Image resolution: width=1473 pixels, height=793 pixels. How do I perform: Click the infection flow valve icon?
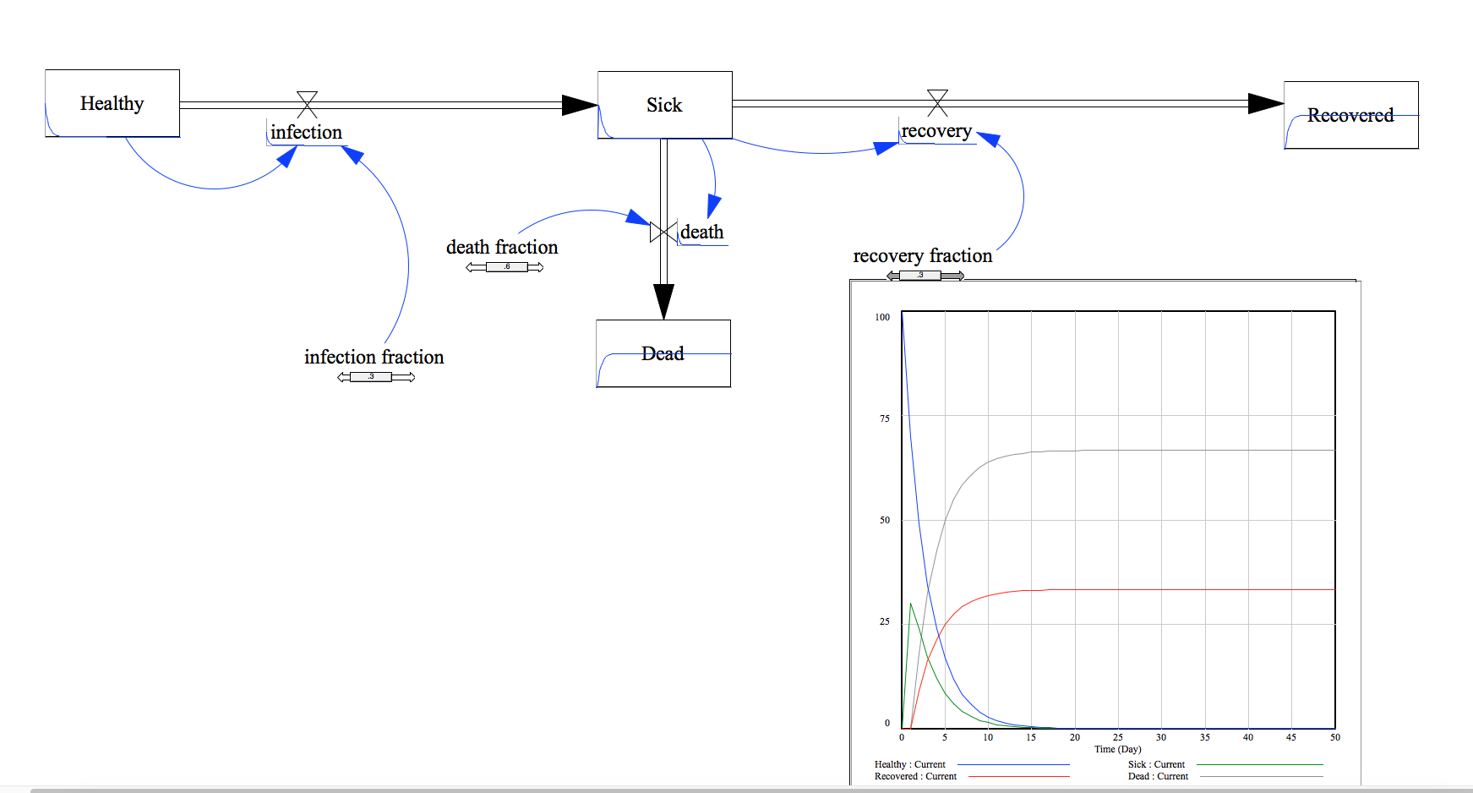(307, 105)
